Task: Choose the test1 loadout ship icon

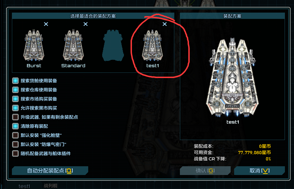Action: pyautogui.click(x=153, y=45)
